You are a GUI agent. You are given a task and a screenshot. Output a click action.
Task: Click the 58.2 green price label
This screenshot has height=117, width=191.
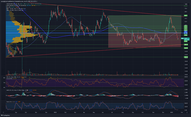(186, 28)
